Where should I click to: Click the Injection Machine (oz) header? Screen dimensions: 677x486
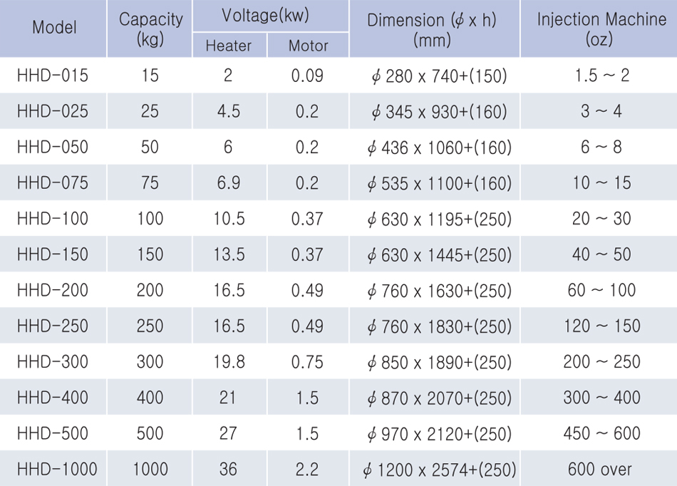click(x=599, y=29)
